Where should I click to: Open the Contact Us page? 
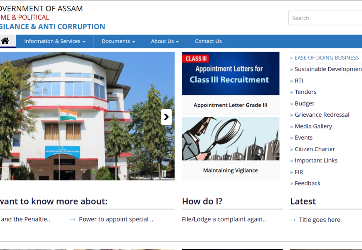coord(208,41)
